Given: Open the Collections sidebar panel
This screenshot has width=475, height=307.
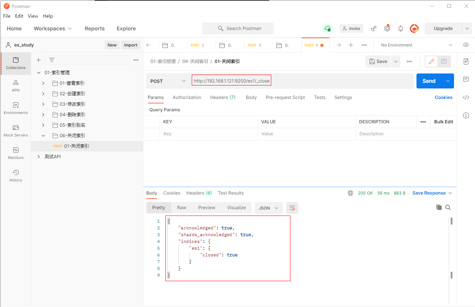Looking at the screenshot, I should (x=16, y=63).
